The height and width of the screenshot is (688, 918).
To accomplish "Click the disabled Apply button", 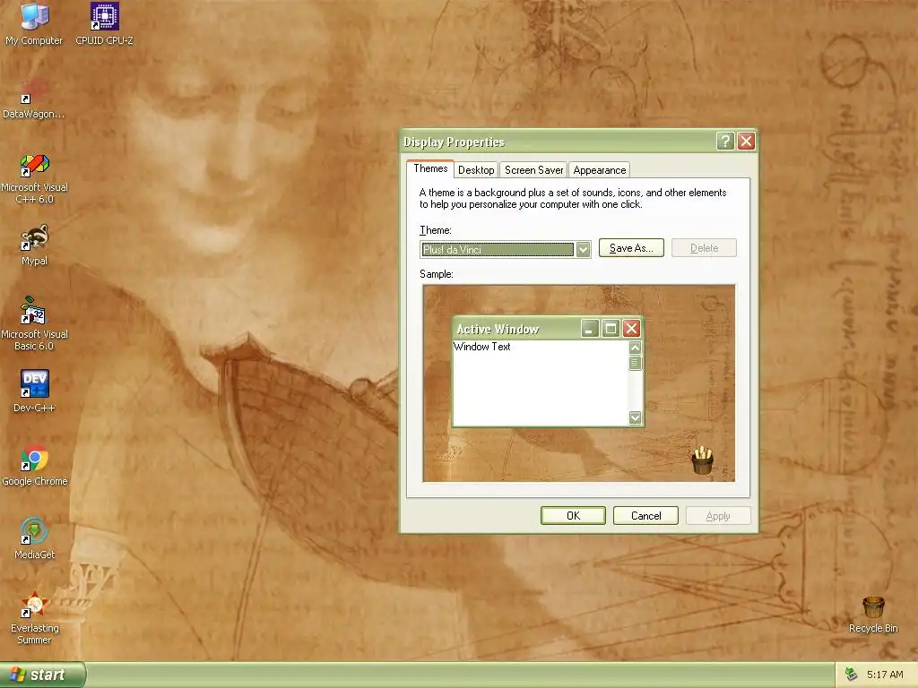I will [x=718, y=515].
